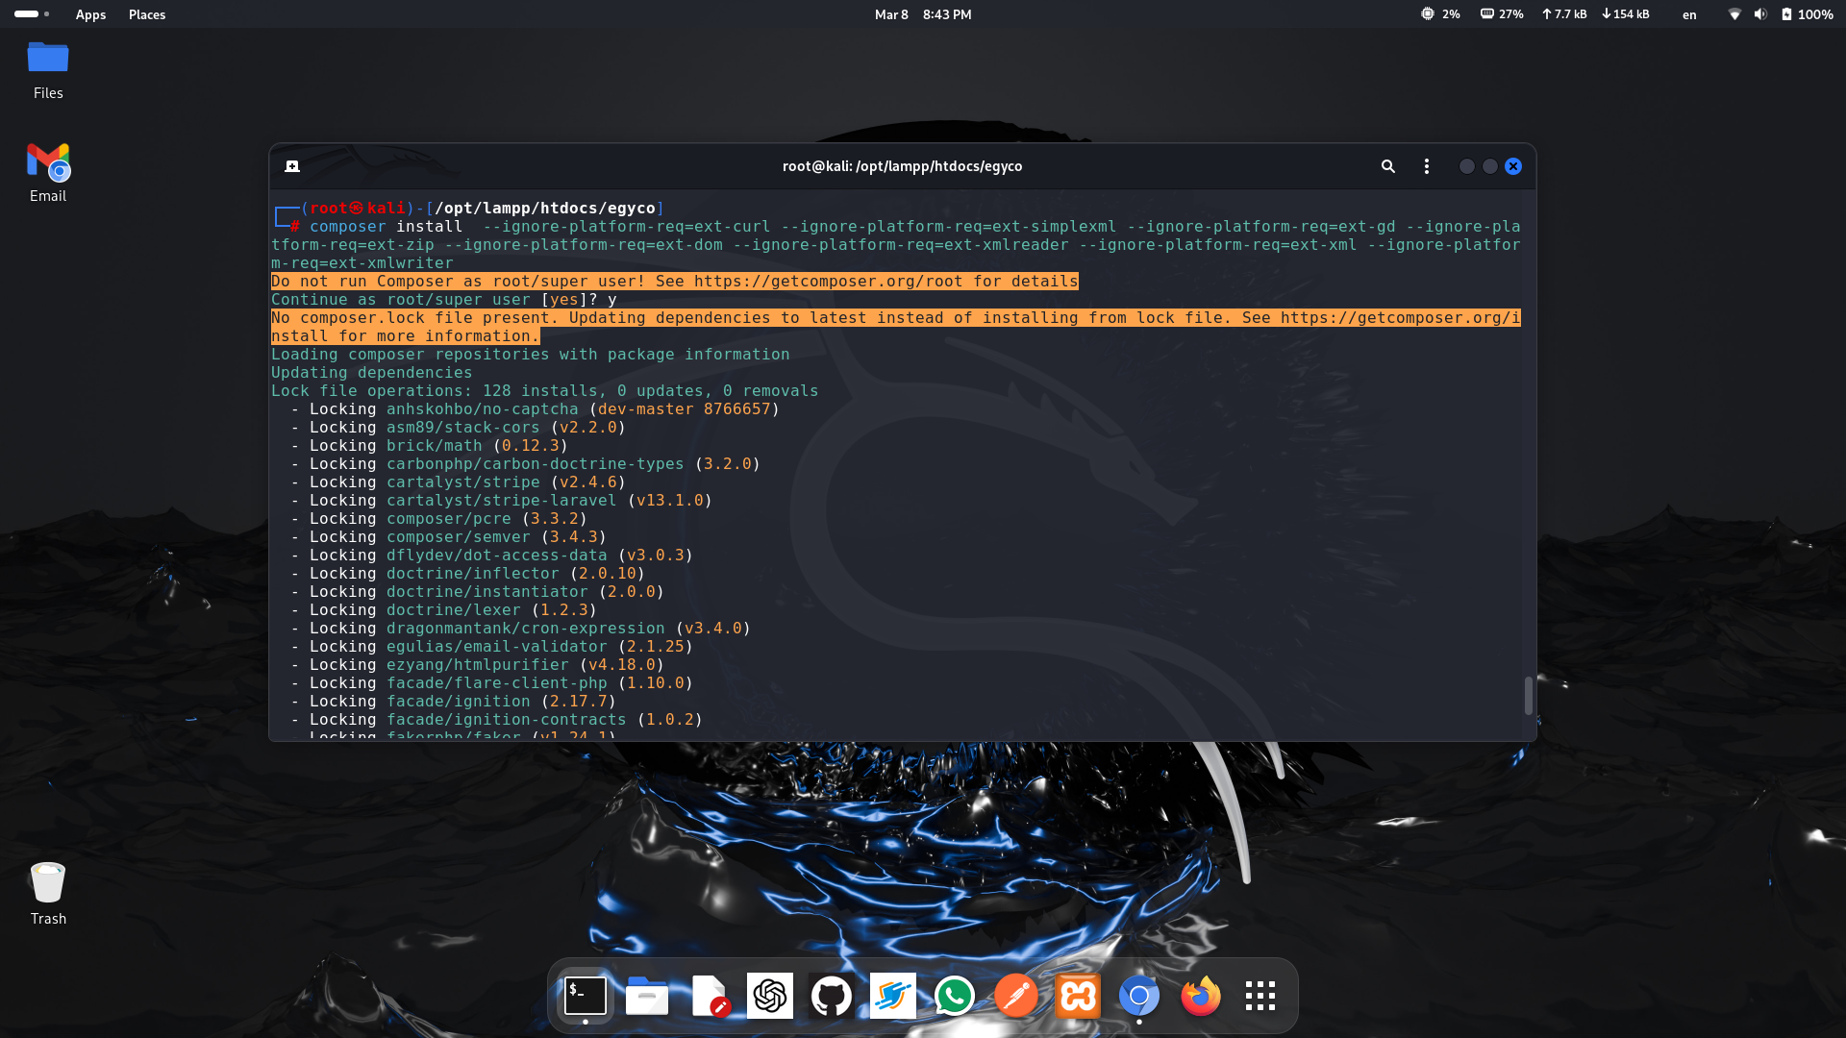Launch Firefox from the dock
This screenshot has width=1846, height=1038.
click(1200, 996)
